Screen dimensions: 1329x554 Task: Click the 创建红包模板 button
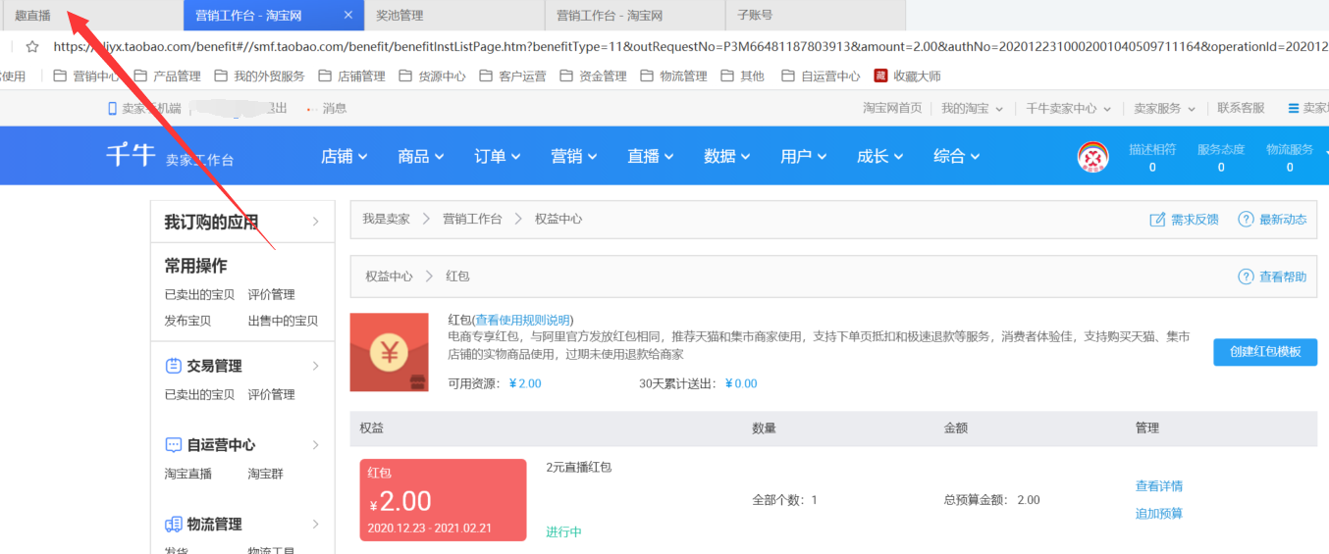click(1265, 352)
